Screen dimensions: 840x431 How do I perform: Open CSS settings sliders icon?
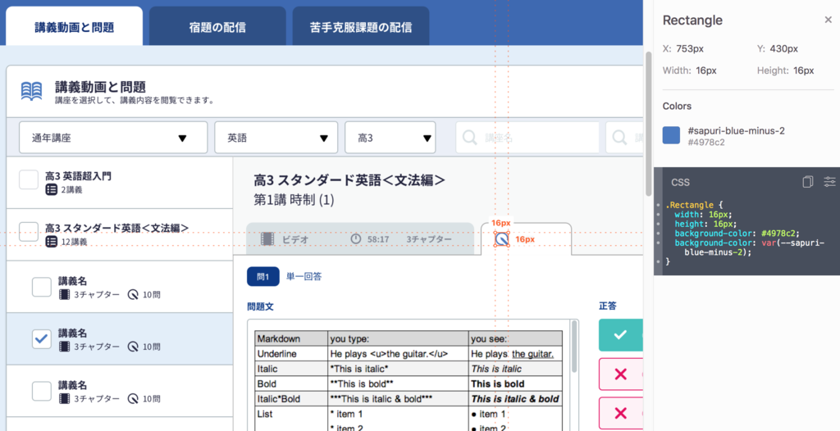click(829, 182)
